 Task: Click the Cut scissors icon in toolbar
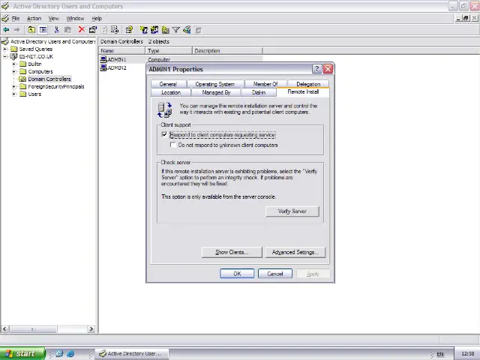tap(56, 30)
